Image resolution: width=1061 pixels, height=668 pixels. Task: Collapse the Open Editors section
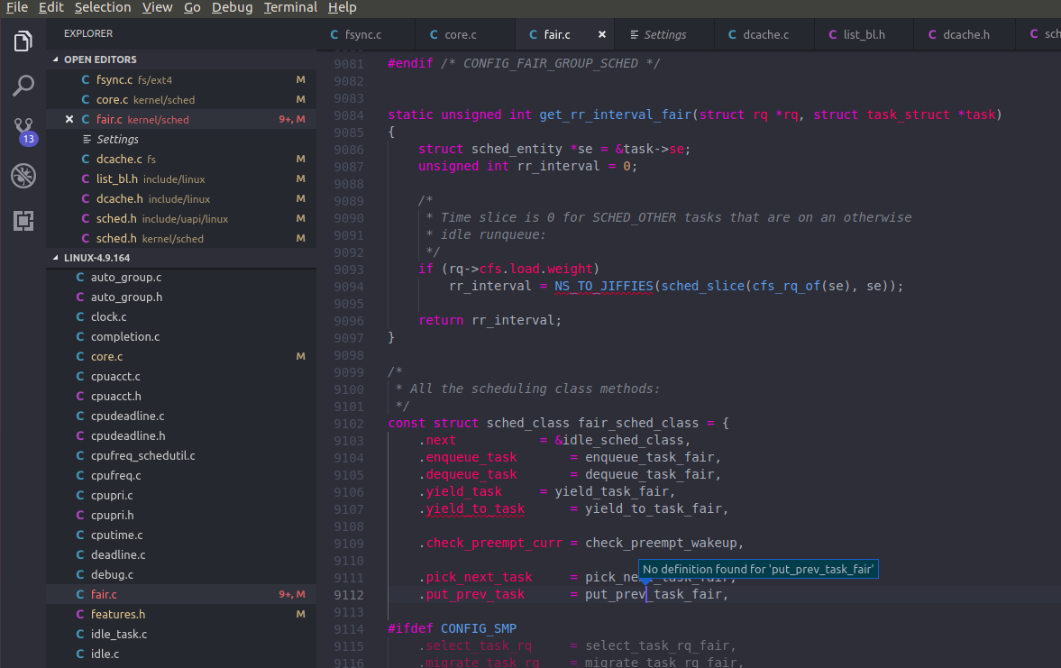(x=99, y=59)
